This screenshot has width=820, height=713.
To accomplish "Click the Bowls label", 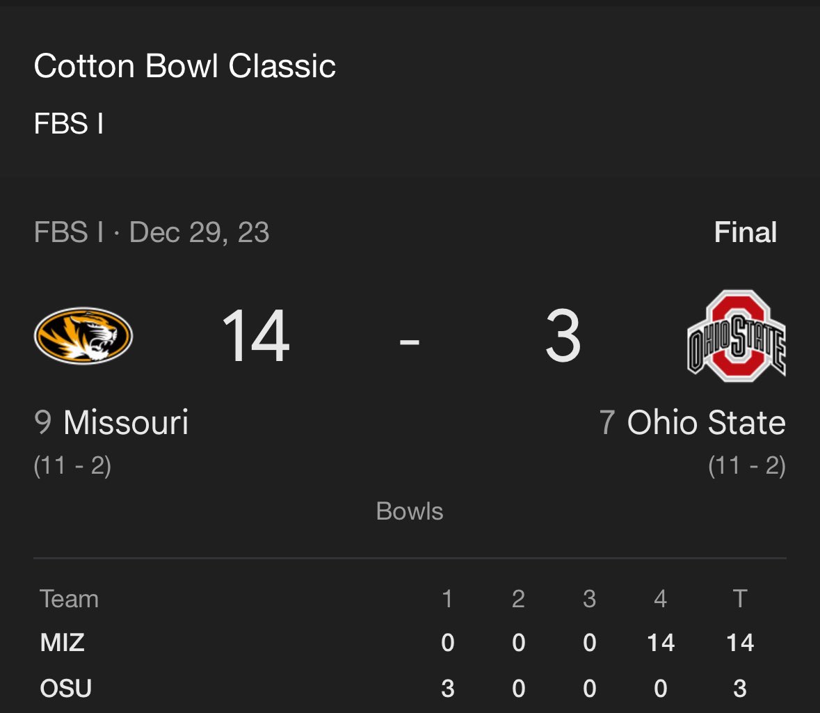I will pyautogui.click(x=410, y=511).
